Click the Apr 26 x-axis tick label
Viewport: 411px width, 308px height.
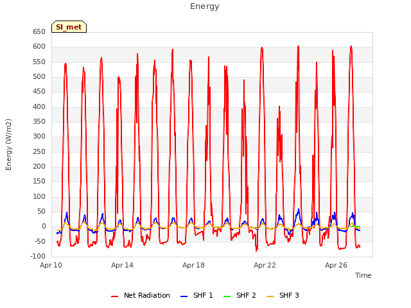click(336, 265)
